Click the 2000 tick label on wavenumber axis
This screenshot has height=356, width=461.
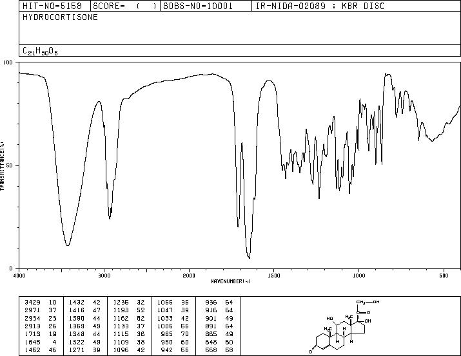point(189,276)
